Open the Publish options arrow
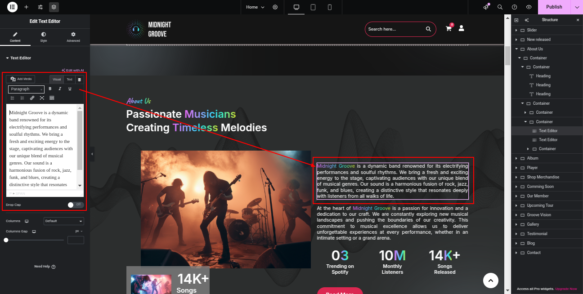Screen dimensions: 583x294 click(x=577, y=7)
